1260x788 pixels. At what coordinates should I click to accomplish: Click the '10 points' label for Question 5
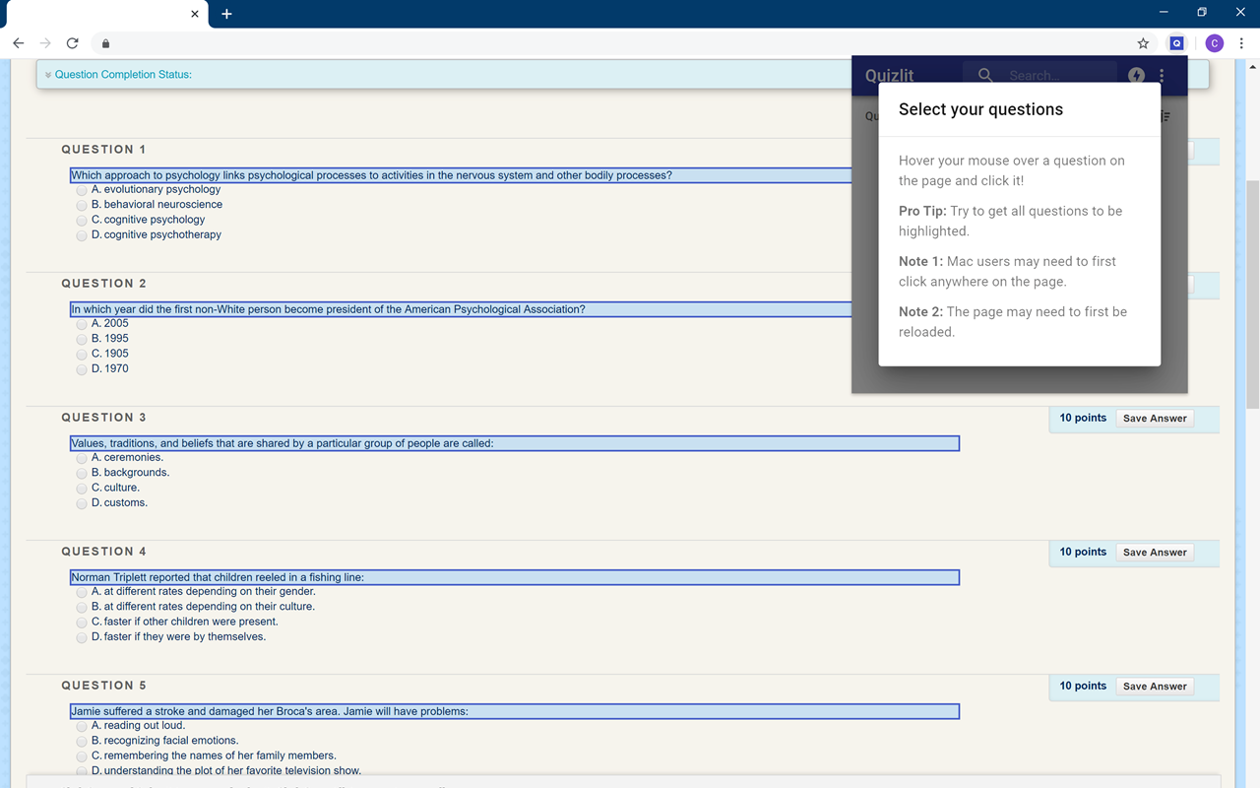pos(1083,686)
